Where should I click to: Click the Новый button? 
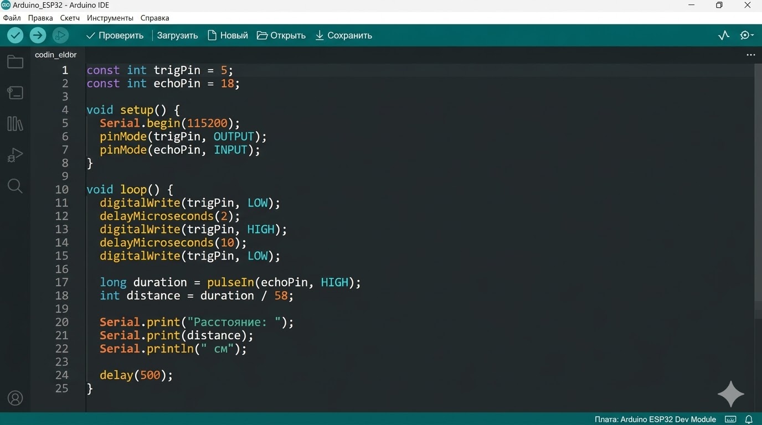pyautogui.click(x=227, y=35)
